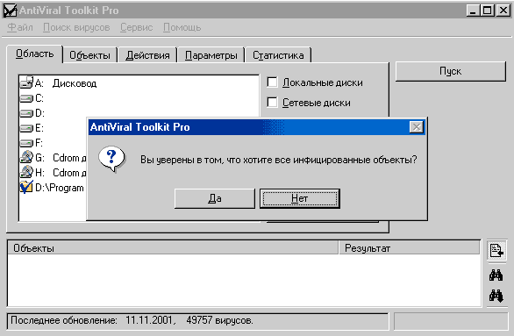
Task: Click the AntiViral Toolkit Pro title bar icon
Action: [10, 11]
